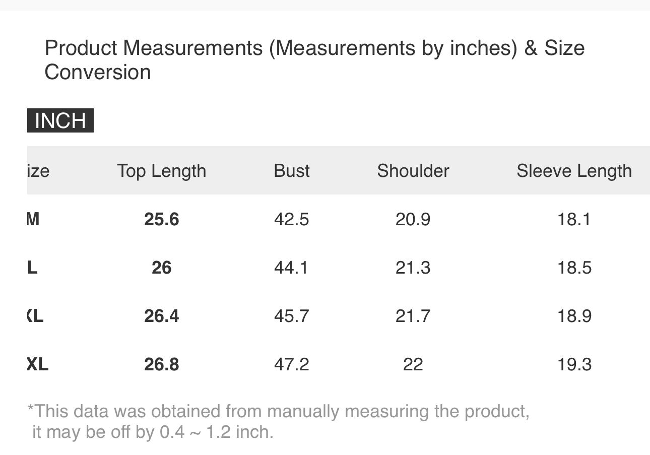Click the bold 25.6 top length value
Image resolution: width=650 pixels, height=455 pixels.
pos(161,219)
